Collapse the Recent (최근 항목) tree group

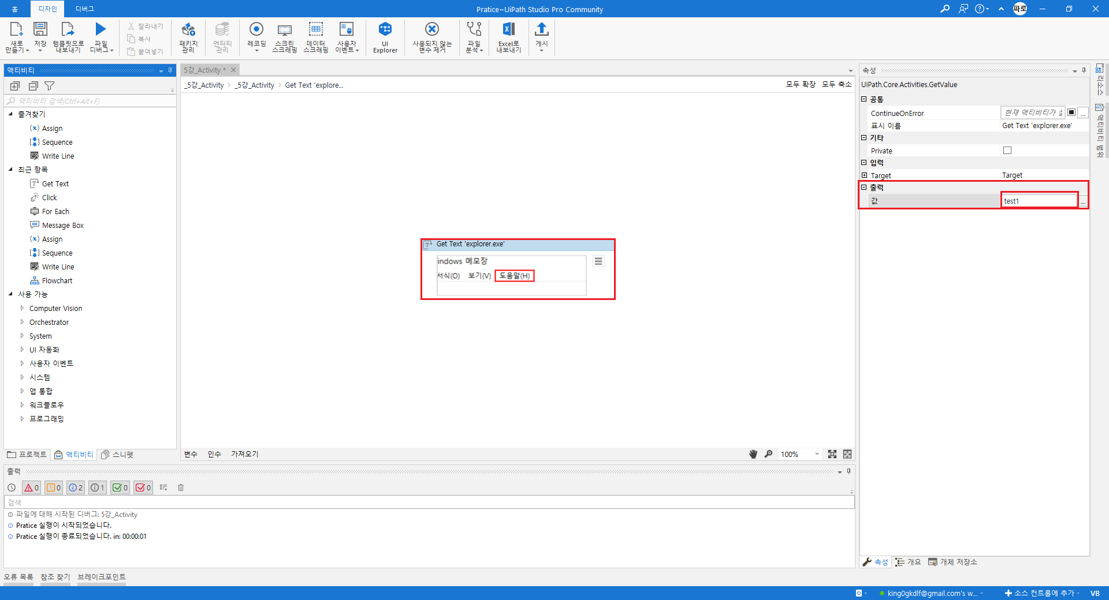(10, 170)
